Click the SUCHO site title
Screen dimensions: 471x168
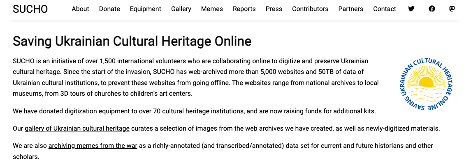[x=30, y=9]
